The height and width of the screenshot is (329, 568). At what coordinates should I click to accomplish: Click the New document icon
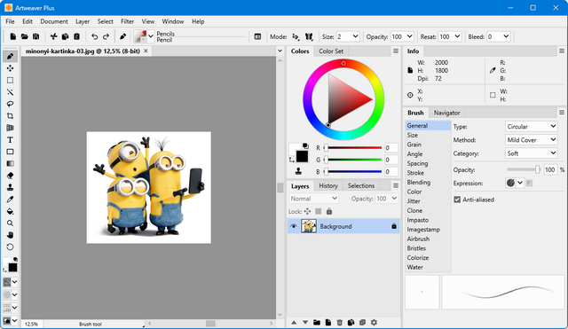pos(13,36)
